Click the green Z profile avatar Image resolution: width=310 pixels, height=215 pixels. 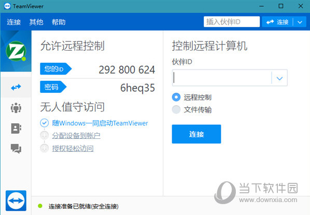[16, 51]
